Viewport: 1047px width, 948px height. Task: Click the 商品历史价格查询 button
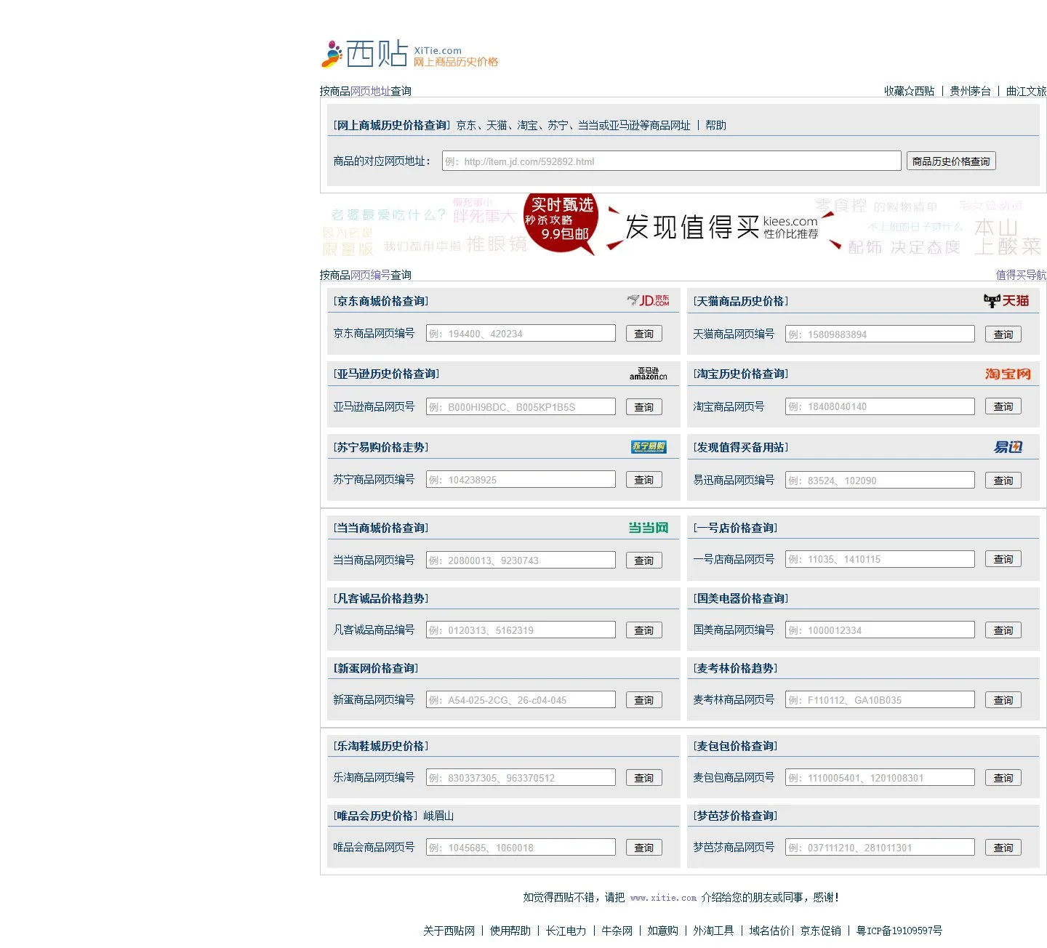click(x=951, y=161)
